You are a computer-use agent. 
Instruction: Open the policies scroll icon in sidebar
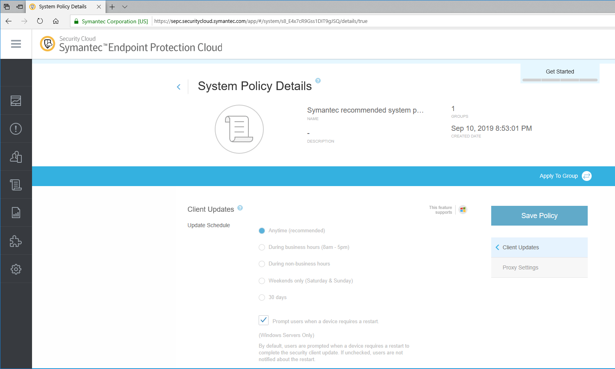tap(16, 185)
